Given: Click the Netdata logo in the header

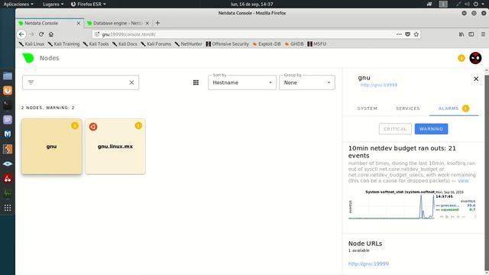Looking at the screenshot, I should click(x=28, y=58).
